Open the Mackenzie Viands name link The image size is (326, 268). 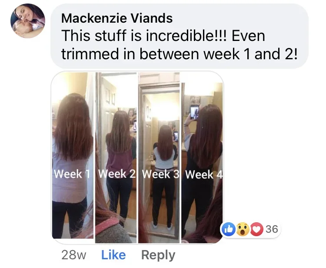point(117,18)
